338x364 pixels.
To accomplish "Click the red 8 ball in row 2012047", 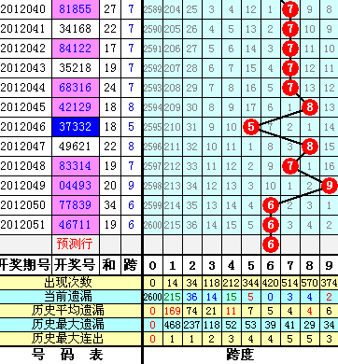I will pyautogui.click(x=310, y=147).
